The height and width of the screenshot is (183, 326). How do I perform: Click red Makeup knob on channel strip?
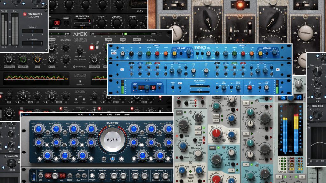[216, 133]
